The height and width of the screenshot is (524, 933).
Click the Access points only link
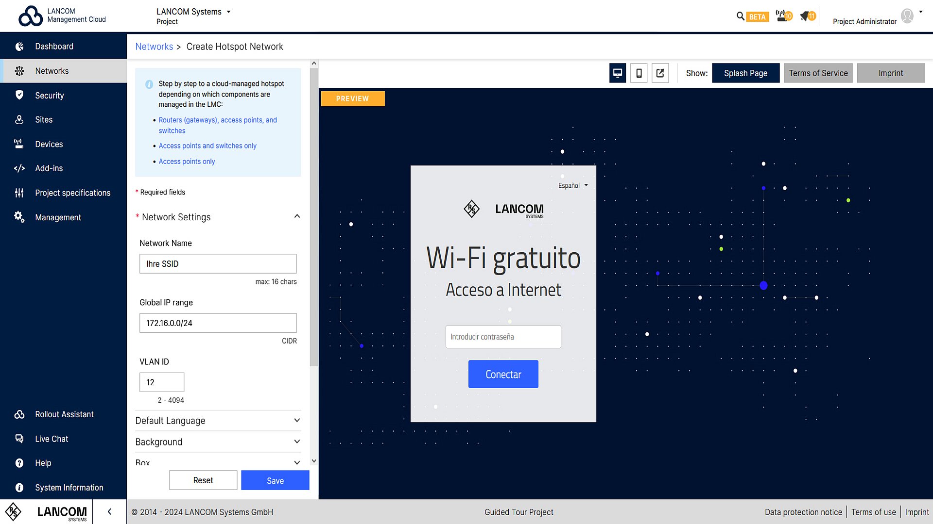click(187, 161)
